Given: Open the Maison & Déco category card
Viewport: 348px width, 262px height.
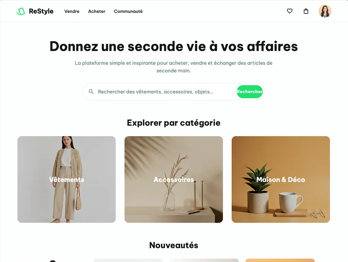Looking at the screenshot, I should click(x=281, y=179).
